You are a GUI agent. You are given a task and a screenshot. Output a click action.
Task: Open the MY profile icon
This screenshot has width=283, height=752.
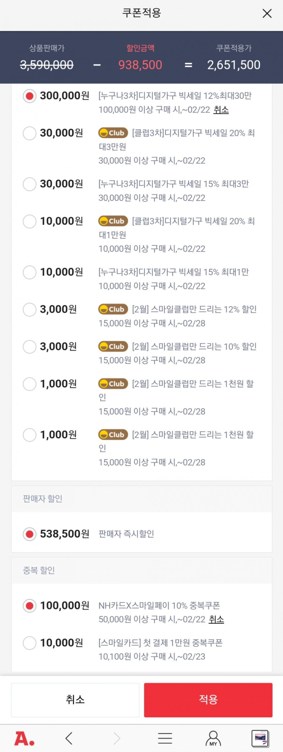coord(213,738)
